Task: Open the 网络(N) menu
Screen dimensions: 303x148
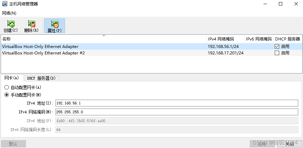Action: click(9, 13)
